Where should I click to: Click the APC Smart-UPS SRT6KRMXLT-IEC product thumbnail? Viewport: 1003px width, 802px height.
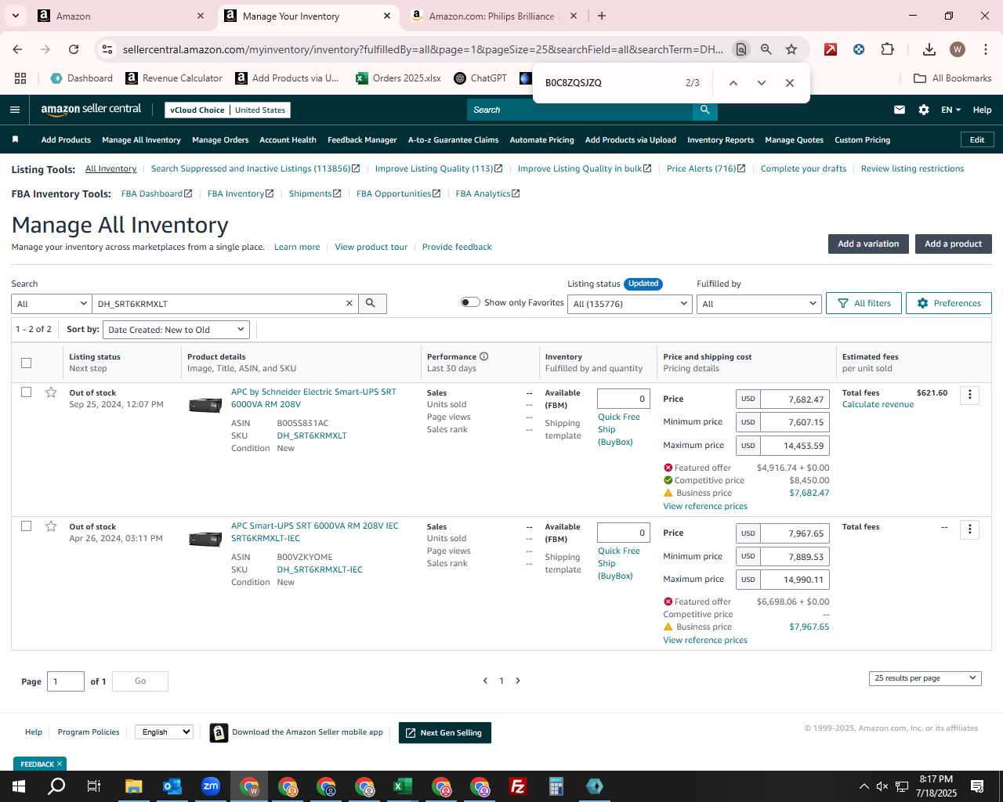pyautogui.click(x=205, y=539)
